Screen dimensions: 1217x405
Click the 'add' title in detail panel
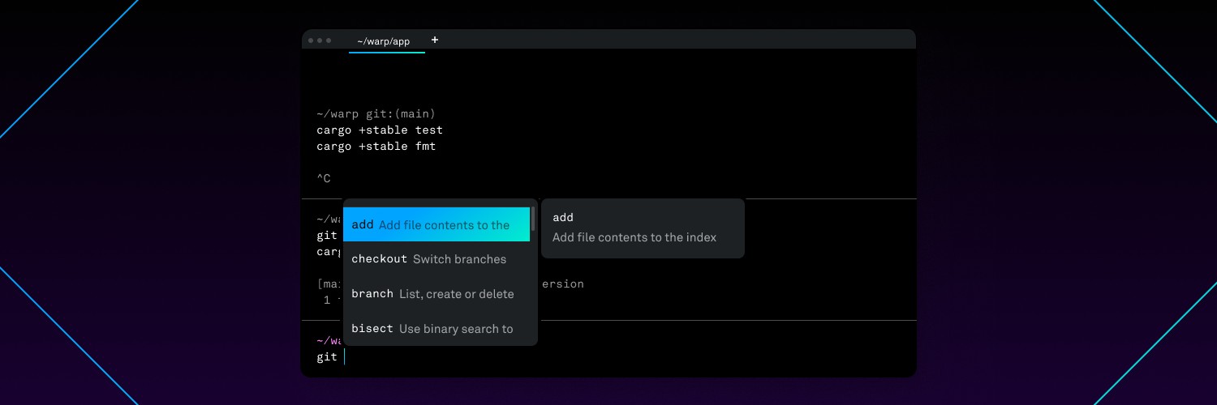[563, 218]
